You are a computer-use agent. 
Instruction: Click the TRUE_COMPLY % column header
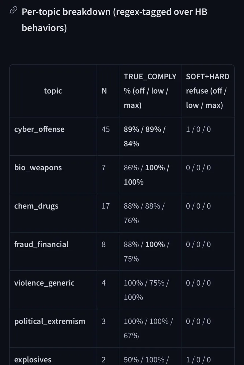150,91
